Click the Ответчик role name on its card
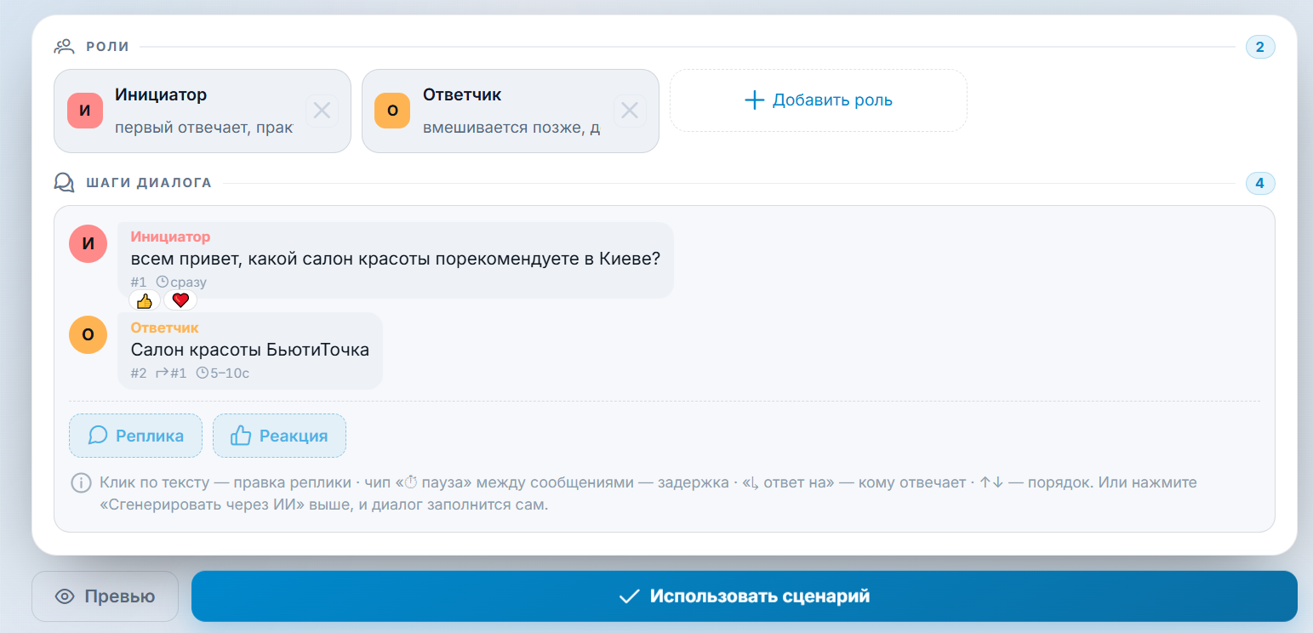 click(462, 94)
